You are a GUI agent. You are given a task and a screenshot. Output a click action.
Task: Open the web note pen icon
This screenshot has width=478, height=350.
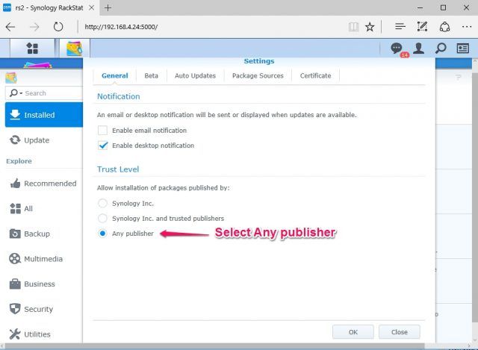422,27
